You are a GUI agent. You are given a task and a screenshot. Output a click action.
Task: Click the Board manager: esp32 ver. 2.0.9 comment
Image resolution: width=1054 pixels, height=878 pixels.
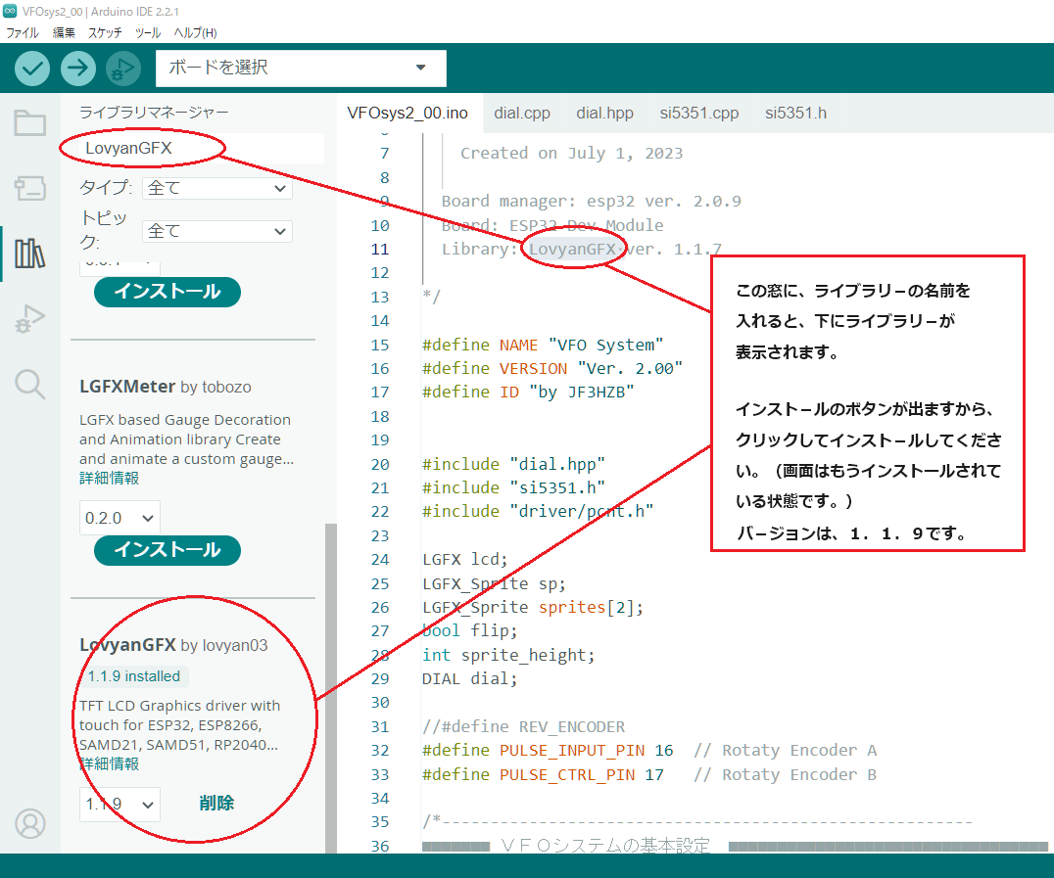(591, 202)
